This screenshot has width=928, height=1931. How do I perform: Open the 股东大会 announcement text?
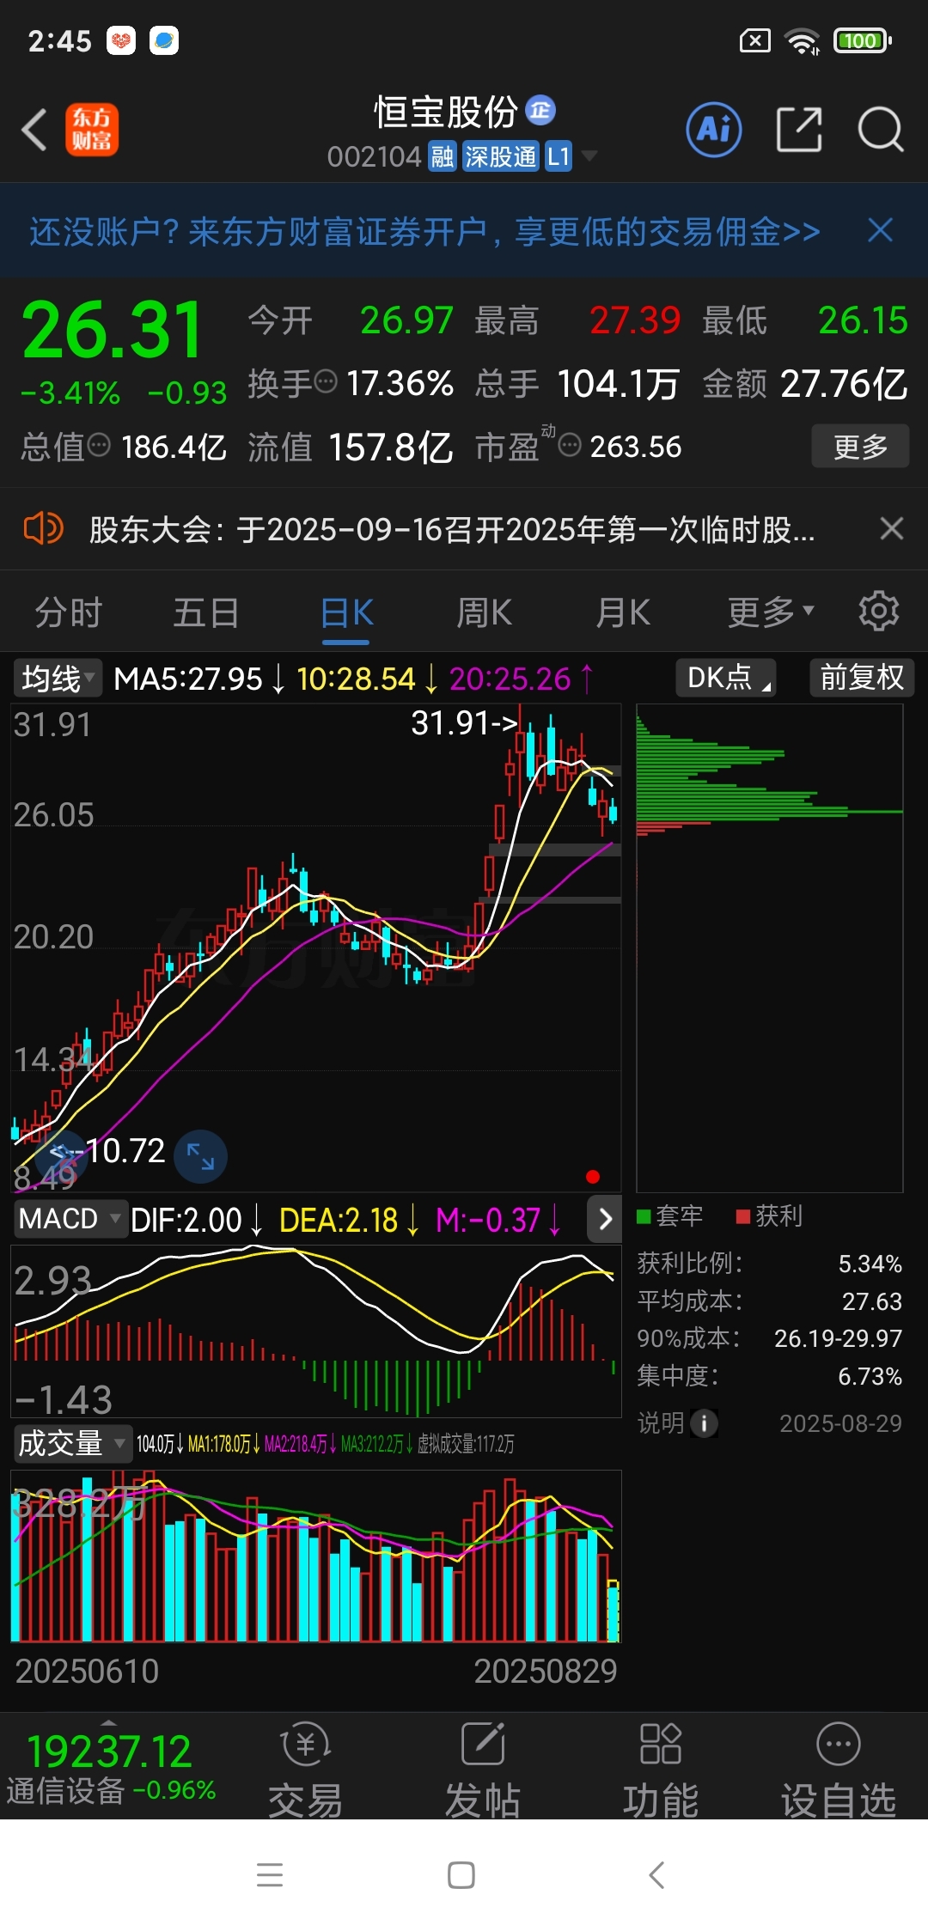(x=452, y=529)
